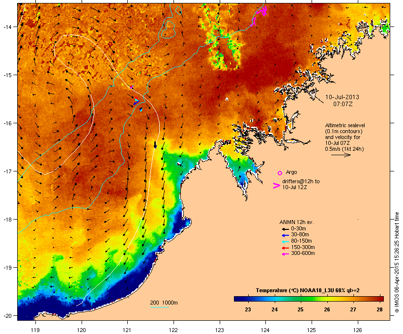
Task: Click the 121 longitude axis label
Action: point(127,330)
